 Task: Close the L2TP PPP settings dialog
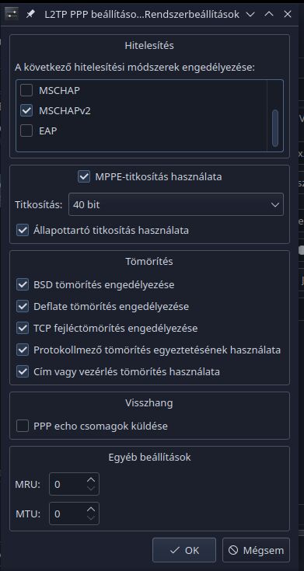point(288,15)
